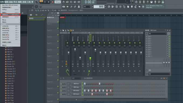Click the Stop transport button
This screenshot has width=183, height=103.
tap(48, 2)
